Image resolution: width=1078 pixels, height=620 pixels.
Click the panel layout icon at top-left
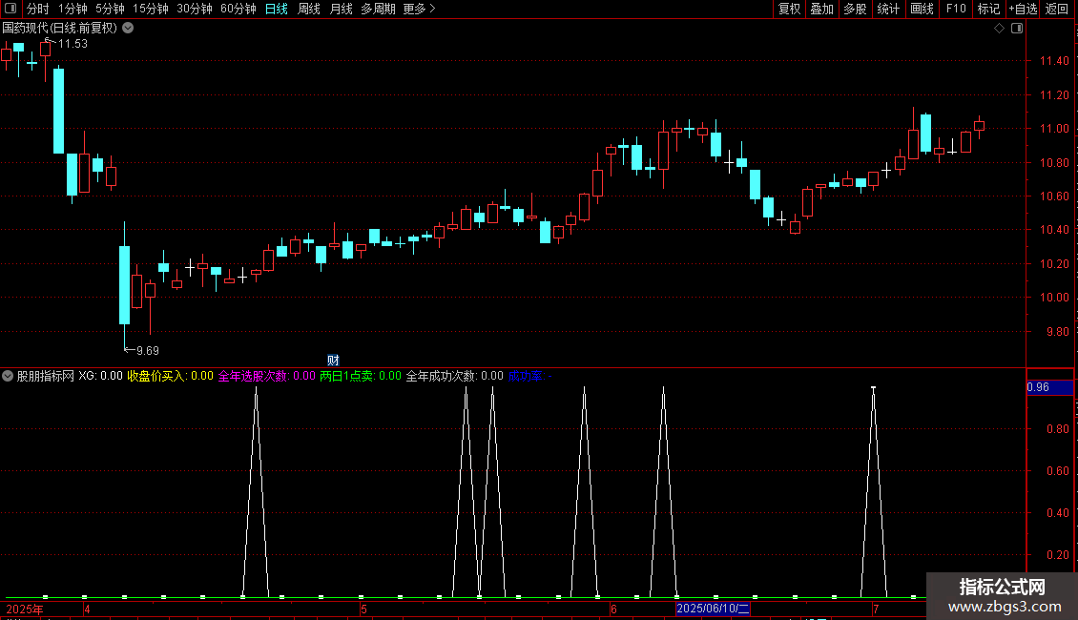[10, 9]
